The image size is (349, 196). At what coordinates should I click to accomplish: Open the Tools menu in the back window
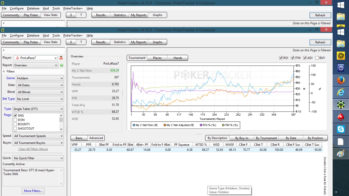(56, 8)
